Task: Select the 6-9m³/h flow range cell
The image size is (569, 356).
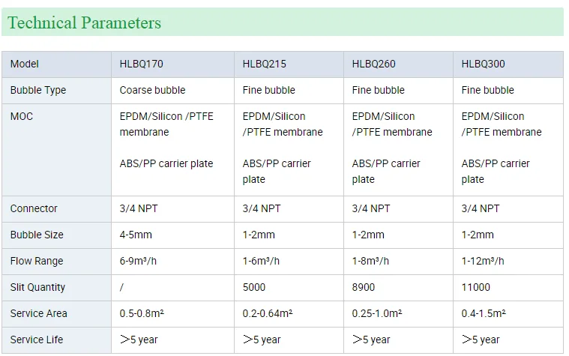Action: coord(138,261)
